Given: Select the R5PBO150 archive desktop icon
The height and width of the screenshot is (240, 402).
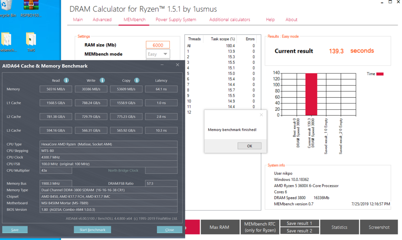Looking at the screenshot, I should pos(31,9).
